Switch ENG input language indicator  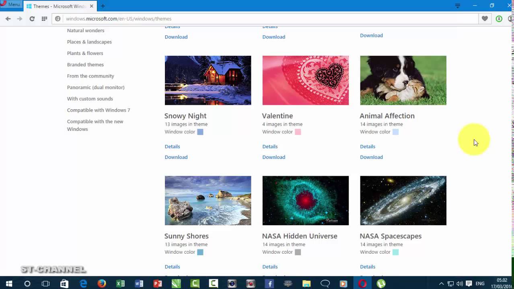[480, 284]
